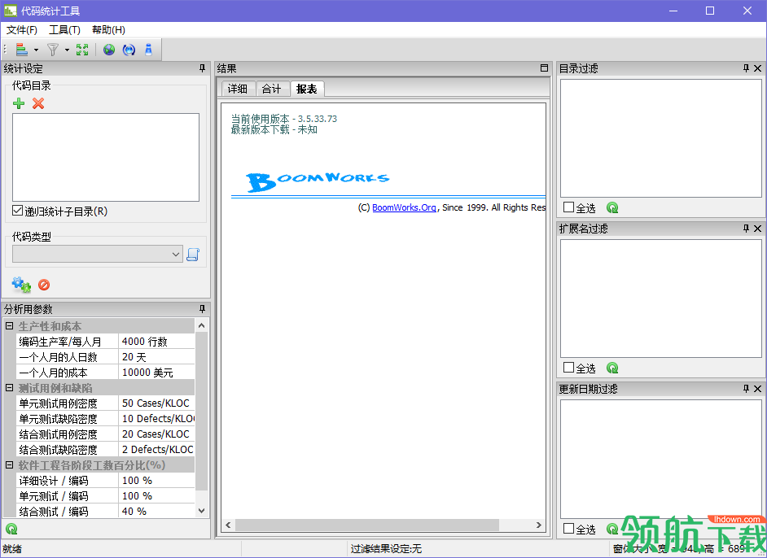This screenshot has width=767, height=558.
Task: Open the 工具(T) menu
Action: (x=64, y=30)
